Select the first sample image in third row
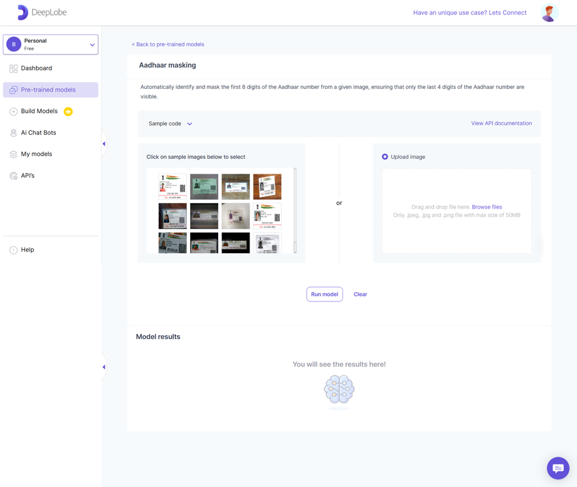 point(172,243)
